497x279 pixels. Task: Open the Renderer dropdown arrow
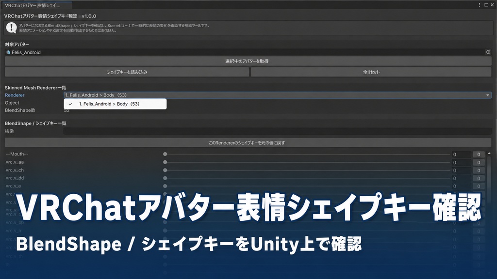487,95
